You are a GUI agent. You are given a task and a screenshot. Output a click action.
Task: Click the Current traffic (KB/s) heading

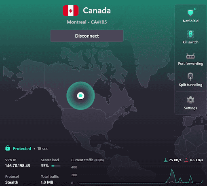click(87, 160)
